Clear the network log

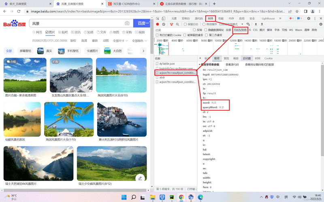[164, 24]
